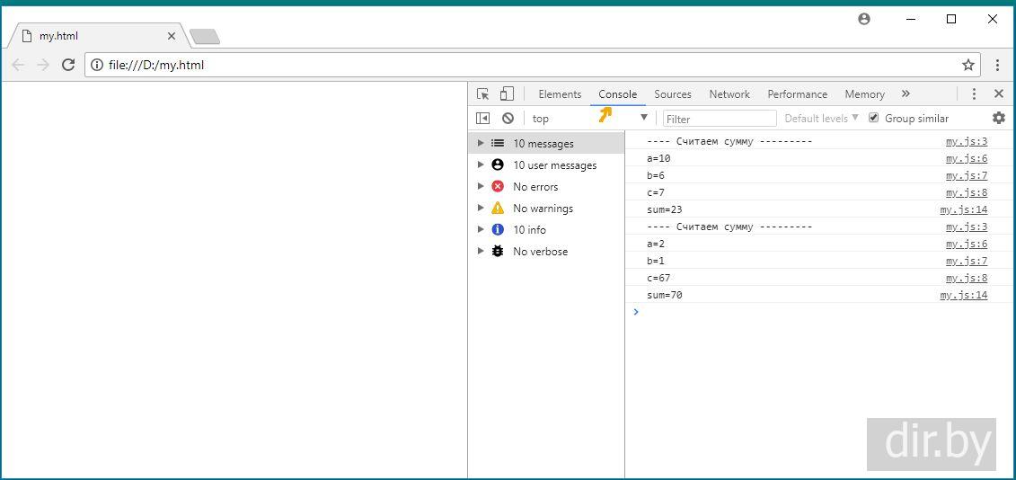Expand the 10 messages group
This screenshot has width=1016, height=480.
(x=481, y=144)
